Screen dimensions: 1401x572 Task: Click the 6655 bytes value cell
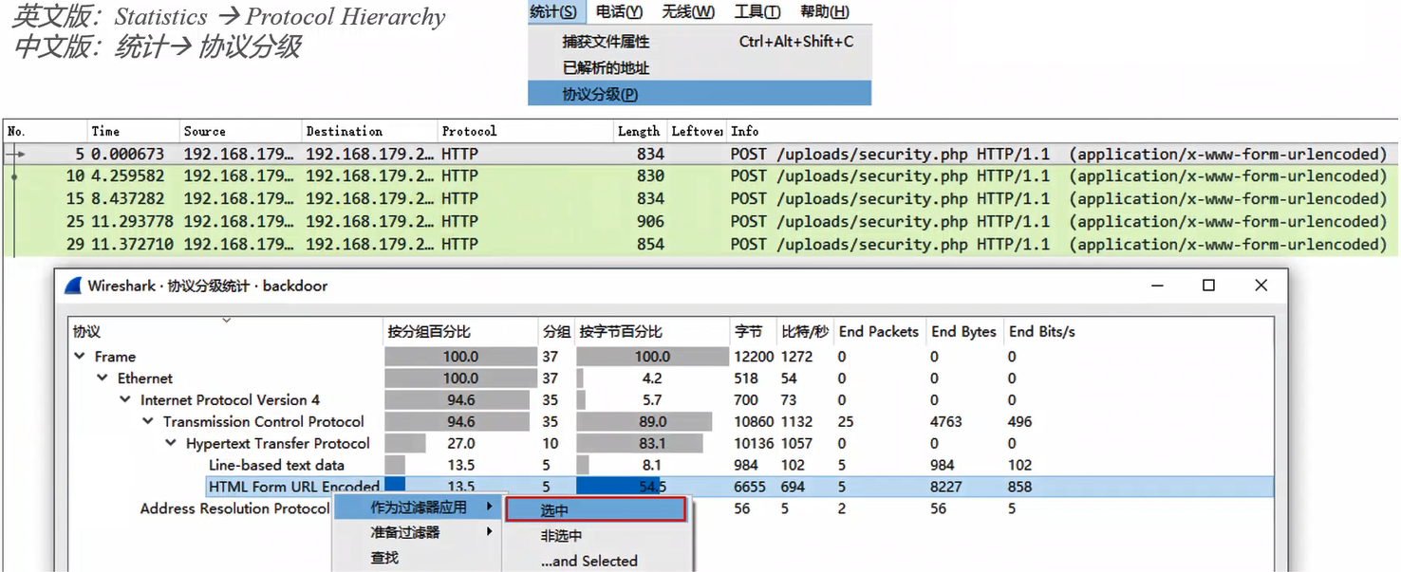pos(749,487)
